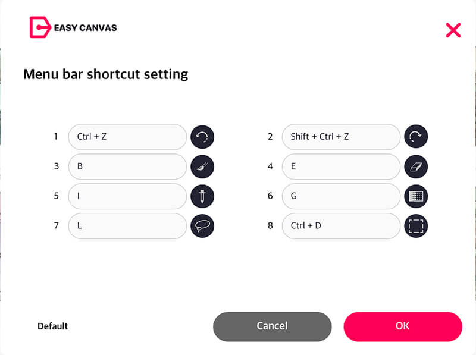Click the redo icon beside shortcut 2
The width and height of the screenshot is (476, 355).
[416, 137]
